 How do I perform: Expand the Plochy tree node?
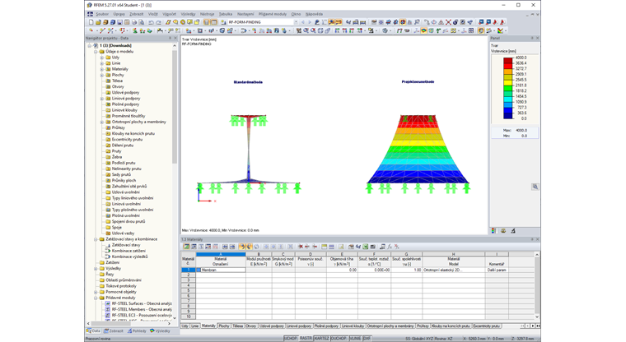(x=102, y=75)
